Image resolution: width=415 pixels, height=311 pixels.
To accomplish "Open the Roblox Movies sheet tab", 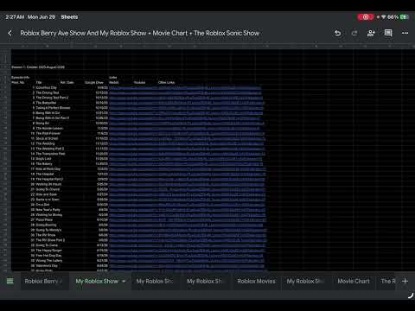I will pos(256,281).
